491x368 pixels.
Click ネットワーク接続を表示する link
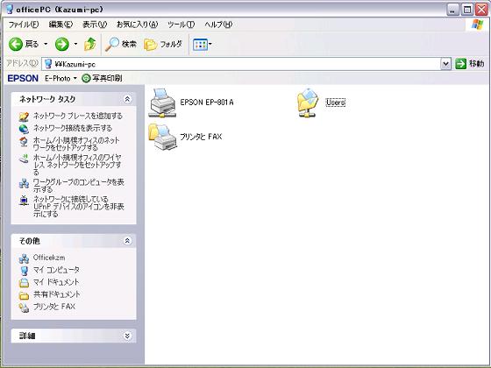(73, 128)
